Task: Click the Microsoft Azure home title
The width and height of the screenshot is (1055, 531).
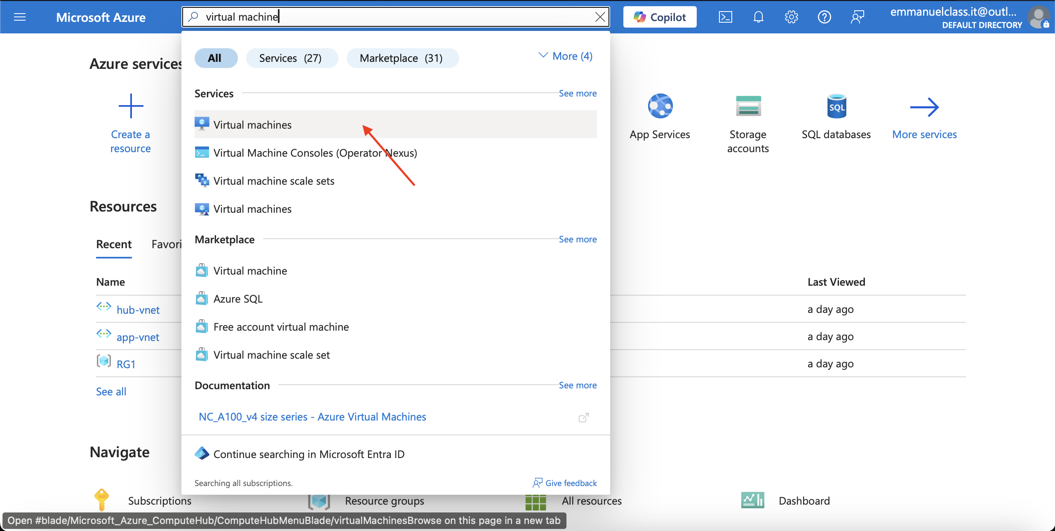Action: [101, 17]
